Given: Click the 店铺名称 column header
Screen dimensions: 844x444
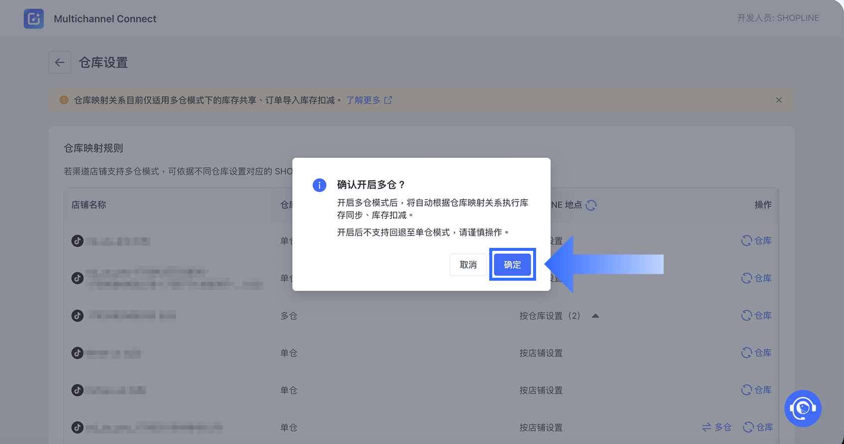Looking at the screenshot, I should click(89, 205).
